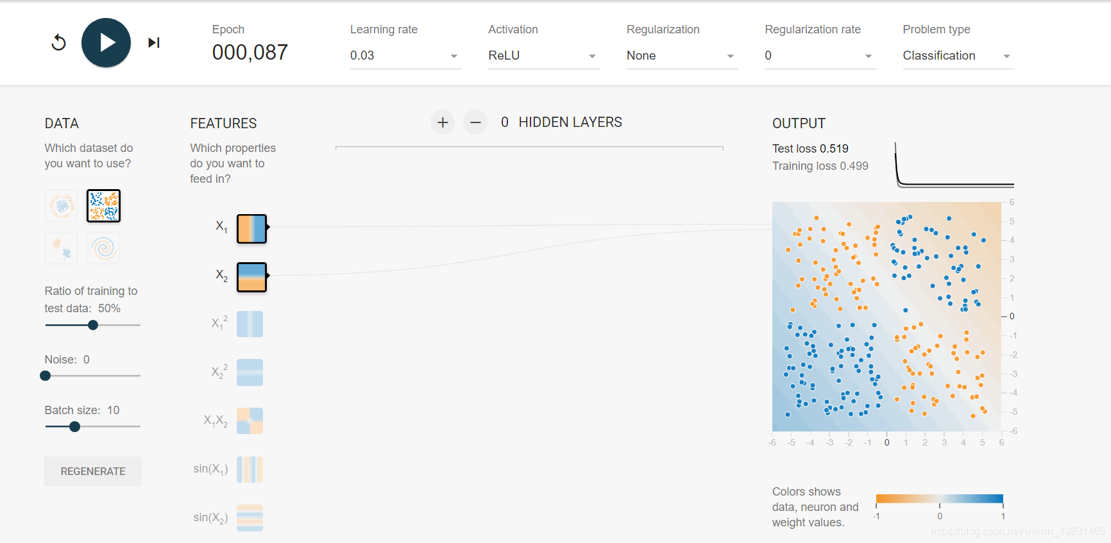Enable the X1X2 product feature
The height and width of the screenshot is (543, 1111).
point(250,421)
